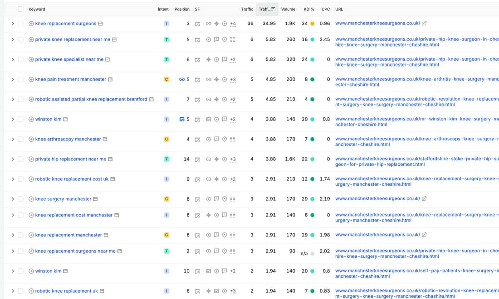
Task: Select the checkbox for 'knee replacement cost manchester'
Action: [21, 215]
